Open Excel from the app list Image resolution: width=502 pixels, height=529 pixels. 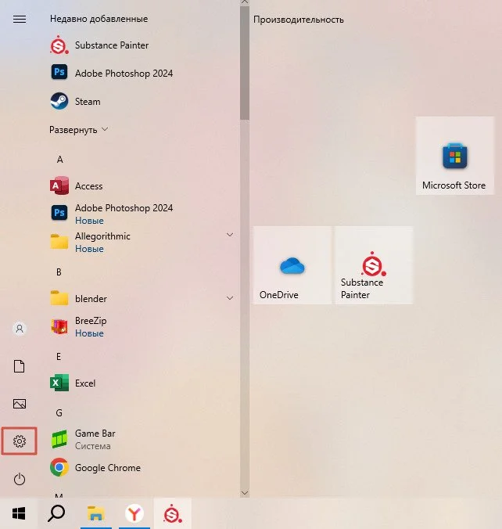pyautogui.click(x=73, y=383)
